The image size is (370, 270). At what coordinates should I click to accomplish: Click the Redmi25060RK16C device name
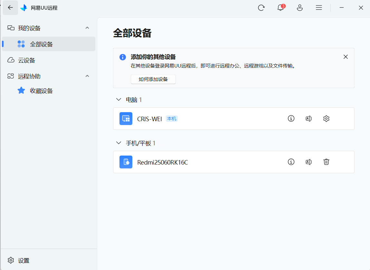(163, 162)
